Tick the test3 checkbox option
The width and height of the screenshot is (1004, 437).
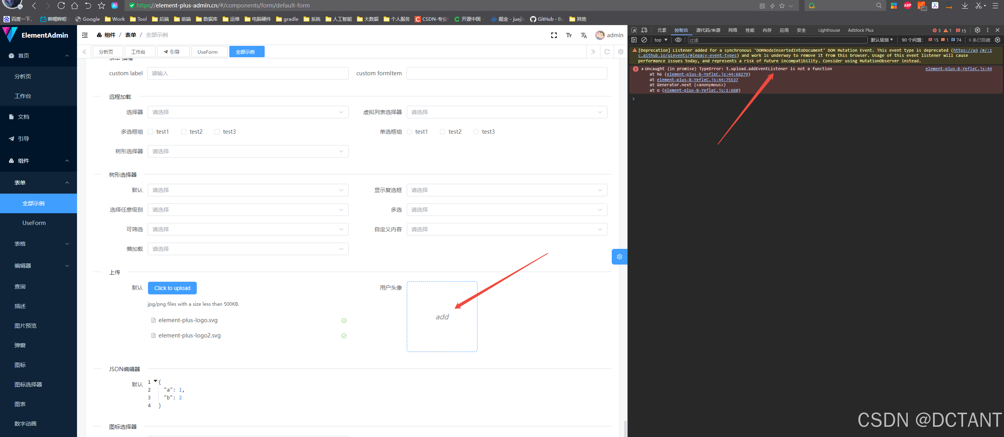pos(217,132)
